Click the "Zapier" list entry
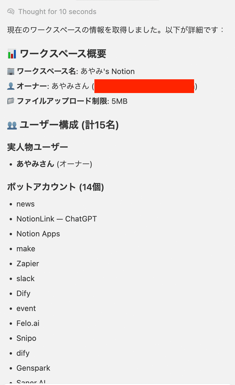235x385 pixels. [x=28, y=264]
